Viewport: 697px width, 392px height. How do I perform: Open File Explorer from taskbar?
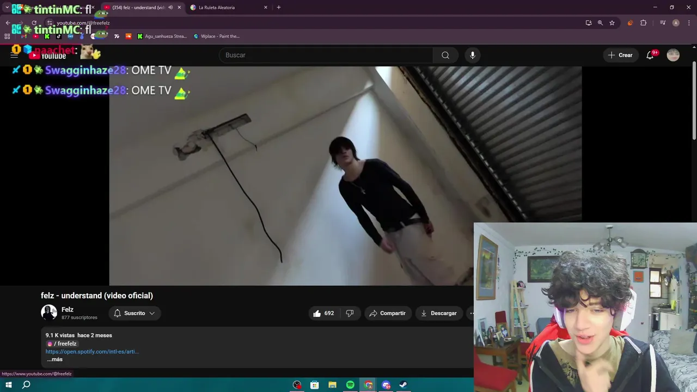(332, 385)
